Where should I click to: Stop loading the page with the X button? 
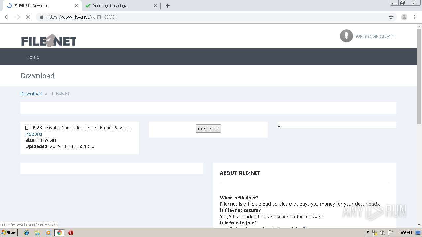[x=28, y=17]
